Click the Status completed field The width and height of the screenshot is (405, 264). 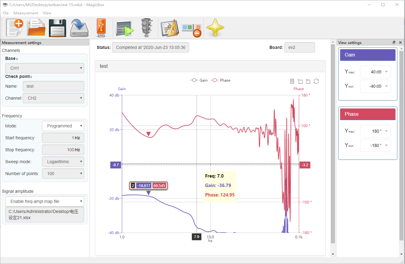(x=151, y=47)
